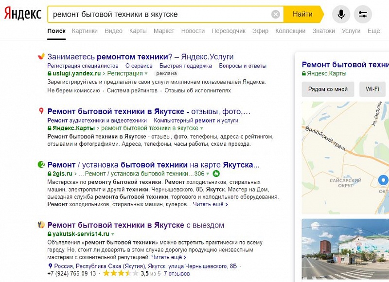
Task: Click phone number +7 (924) 765-09-13
Action: [x=71, y=274]
